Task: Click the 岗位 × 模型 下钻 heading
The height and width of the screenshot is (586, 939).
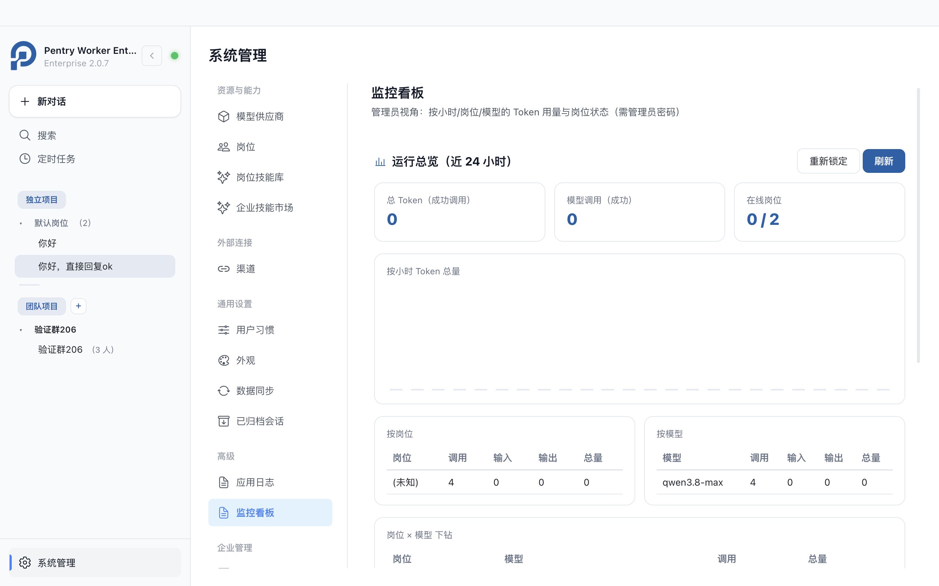Action: coord(420,535)
